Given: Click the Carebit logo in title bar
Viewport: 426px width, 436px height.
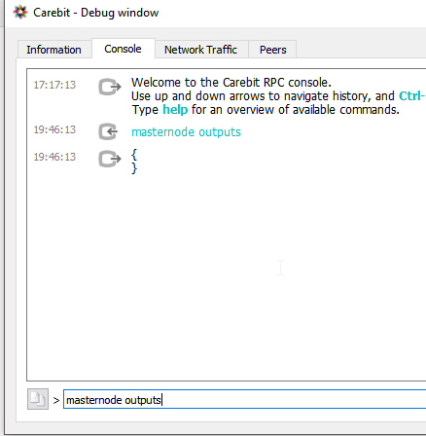Looking at the screenshot, I should click(x=20, y=13).
